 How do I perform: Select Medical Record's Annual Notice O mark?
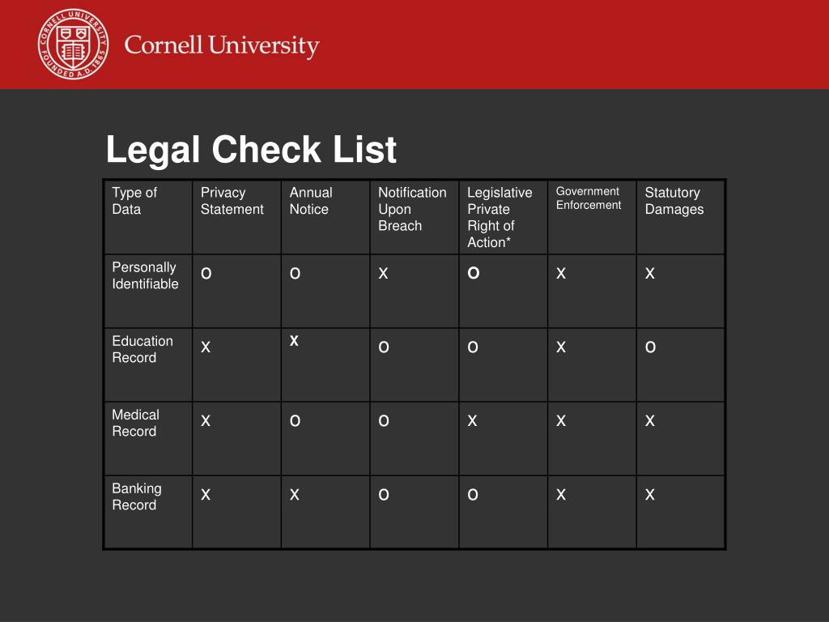click(295, 420)
